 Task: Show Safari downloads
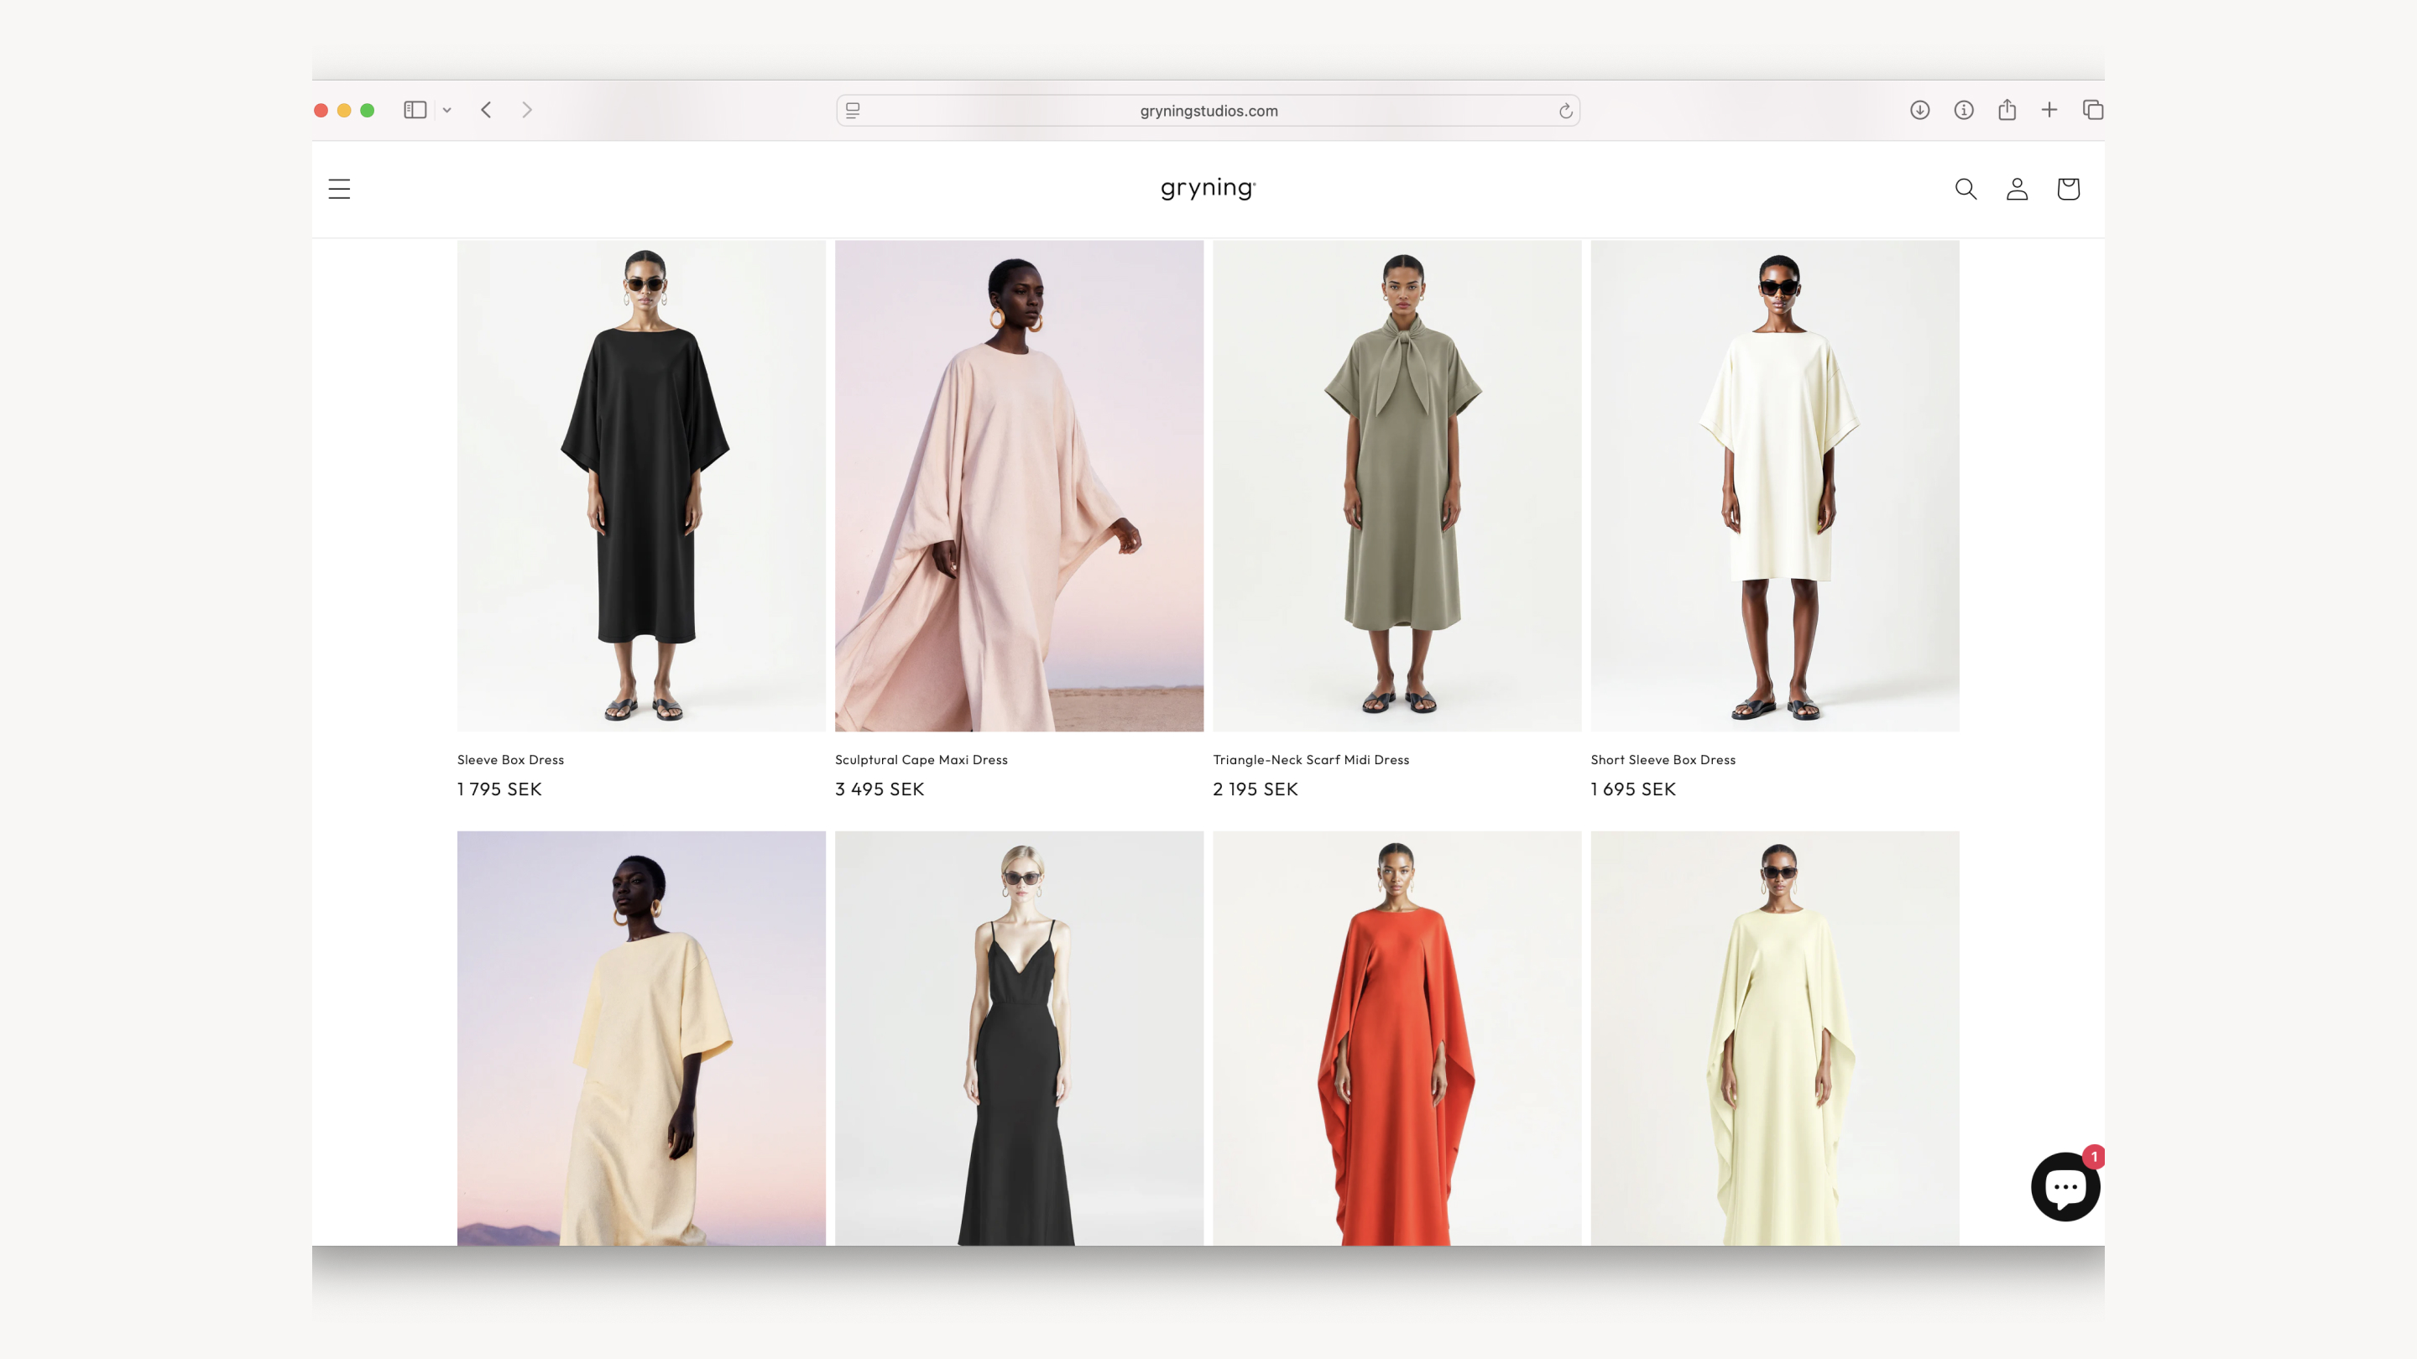point(1919,110)
